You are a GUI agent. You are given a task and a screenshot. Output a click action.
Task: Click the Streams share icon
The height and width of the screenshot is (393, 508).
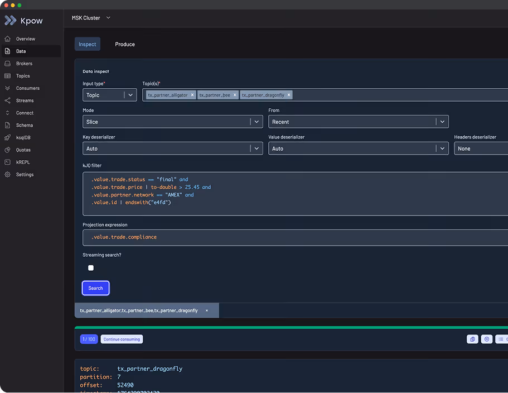tap(7, 100)
